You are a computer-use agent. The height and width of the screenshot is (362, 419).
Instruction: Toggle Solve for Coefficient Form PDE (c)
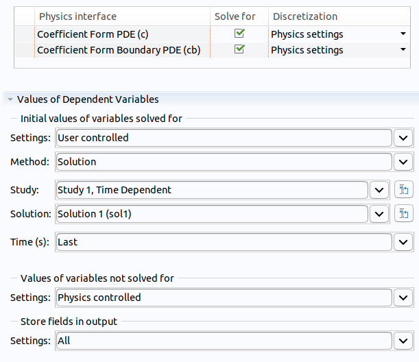tap(239, 34)
